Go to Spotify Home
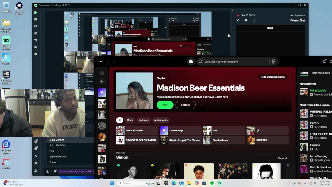Viewport: 332px width, 187px height. pyautogui.click(x=191, y=62)
